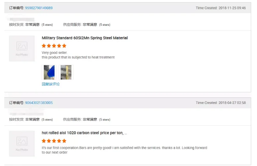
Task: Open order number 90643021383005
Action: tap(39, 103)
